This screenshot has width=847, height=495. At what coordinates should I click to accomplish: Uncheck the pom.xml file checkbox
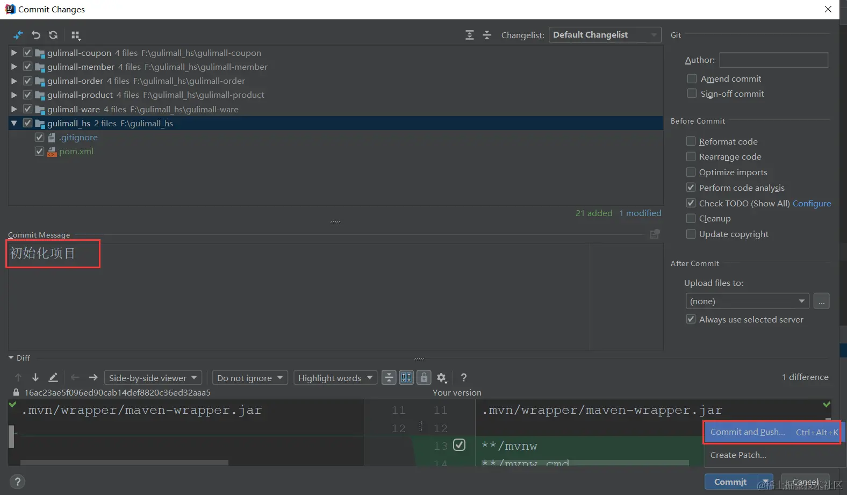click(39, 151)
